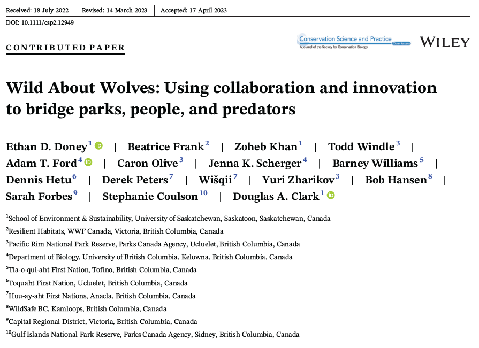Image resolution: width=479 pixels, height=348 pixels.
Task: Open Douglas A. Clark's ORCID iD icon
Action: click(330, 194)
